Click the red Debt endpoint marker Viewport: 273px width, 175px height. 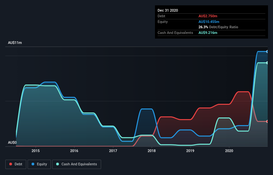tap(267, 121)
